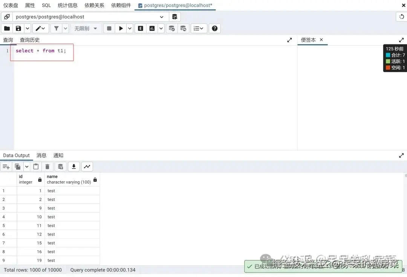Maximize the Data Output panel

coord(401,156)
